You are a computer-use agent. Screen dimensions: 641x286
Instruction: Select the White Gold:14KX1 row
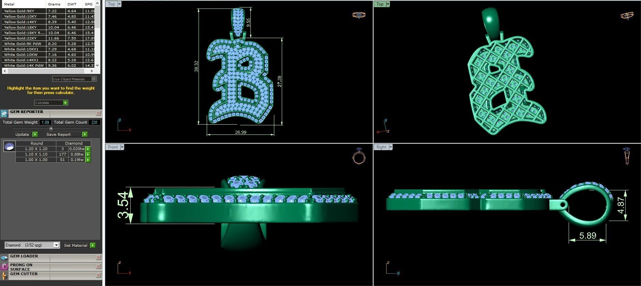click(48, 60)
